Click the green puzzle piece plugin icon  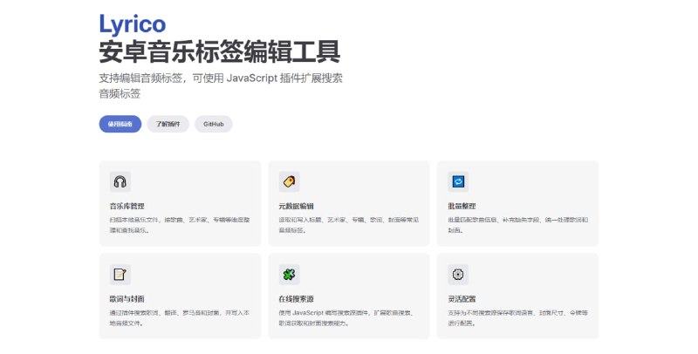coord(290,275)
